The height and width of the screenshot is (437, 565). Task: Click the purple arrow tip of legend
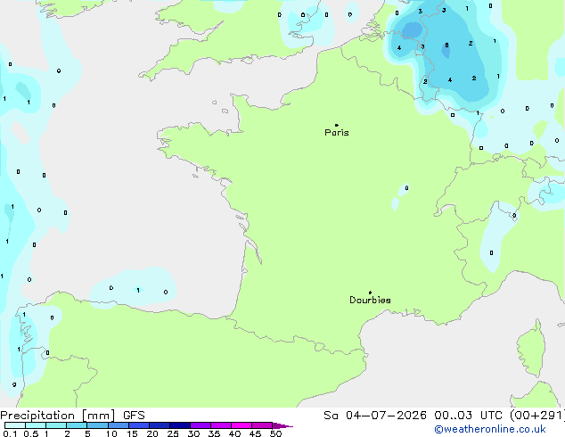[x=282, y=425]
